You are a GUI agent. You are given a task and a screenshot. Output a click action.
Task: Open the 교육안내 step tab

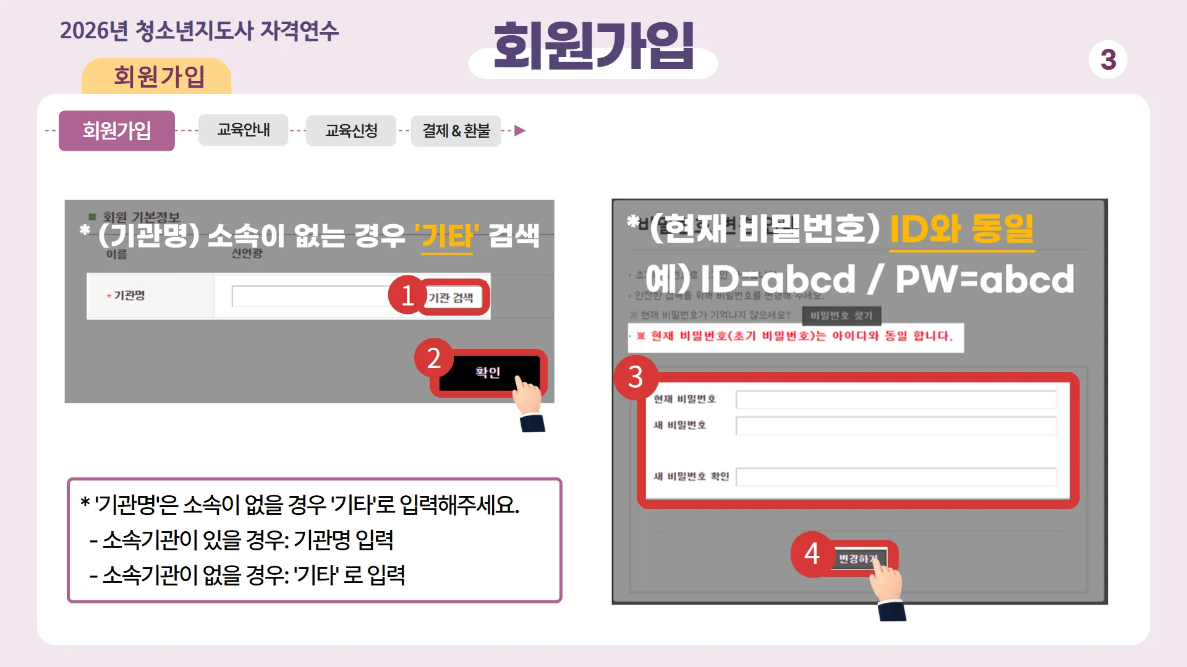[x=244, y=130]
